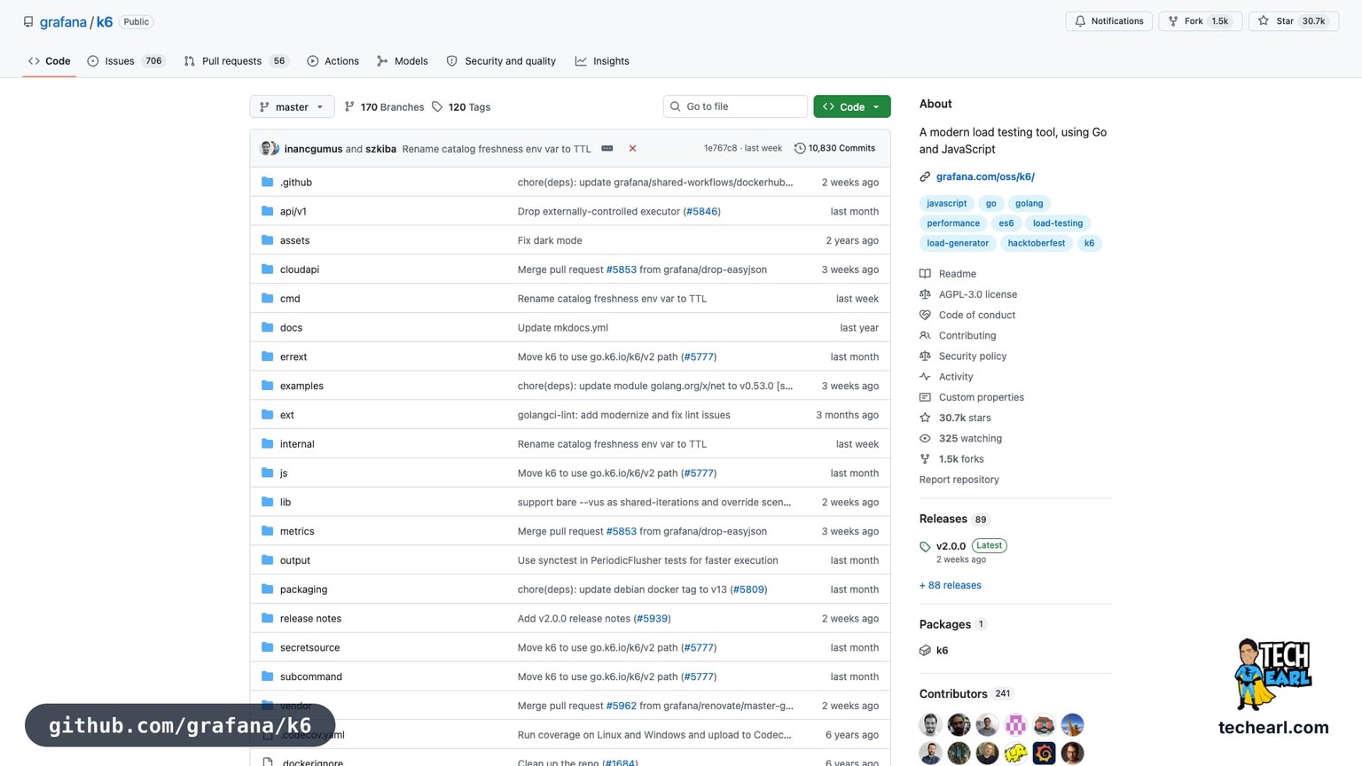The height and width of the screenshot is (766, 1362).
Task: Click the v2.0.0 release tag icon
Action: tap(925, 547)
